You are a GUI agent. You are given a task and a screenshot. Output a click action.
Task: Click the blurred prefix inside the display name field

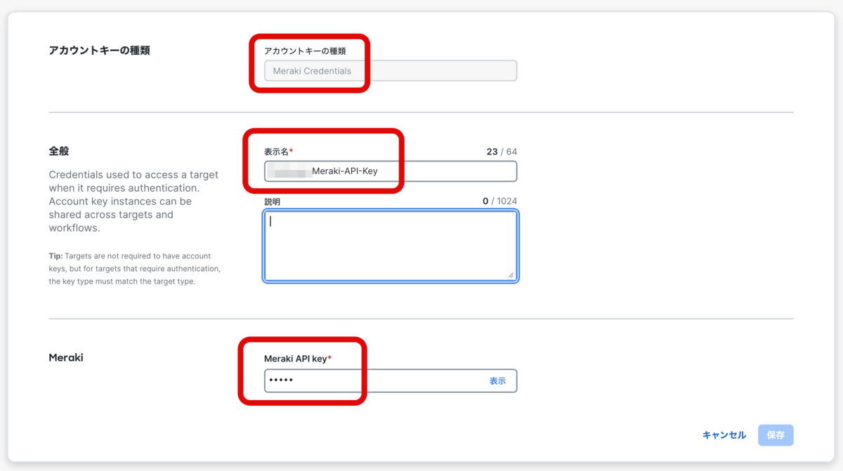291,171
